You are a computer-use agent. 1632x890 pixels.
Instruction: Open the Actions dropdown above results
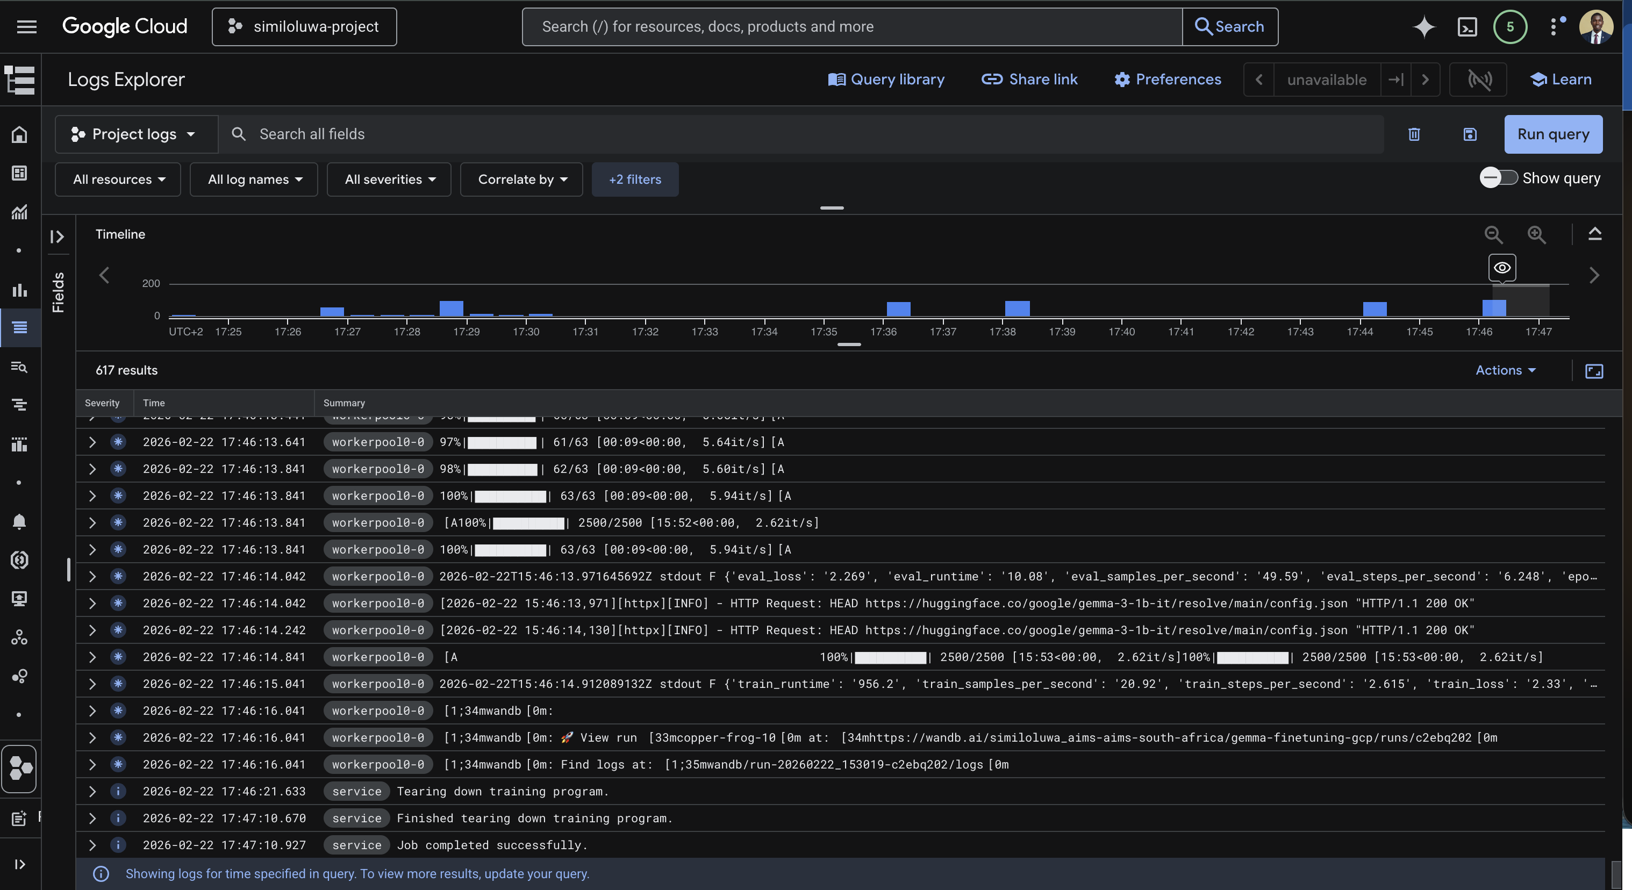click(x=1506, y=370)
